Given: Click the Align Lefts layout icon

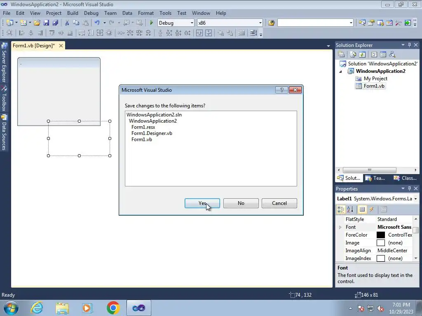Looking at the screenshot, I should (x=22, y=33).
